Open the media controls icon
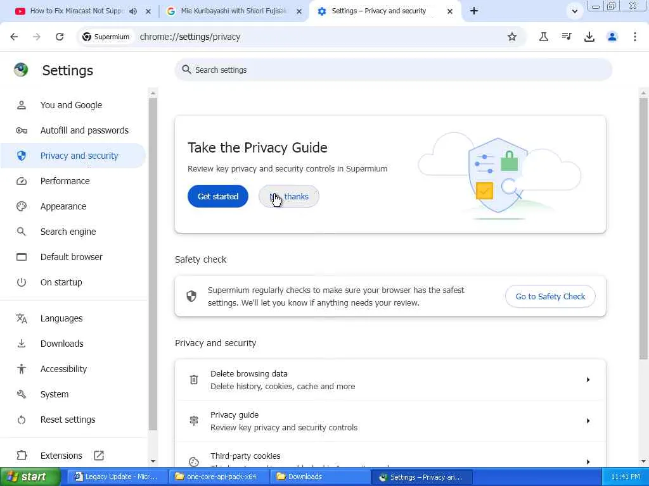This screenshot has width=649, height=486. (x=567, y=37)
